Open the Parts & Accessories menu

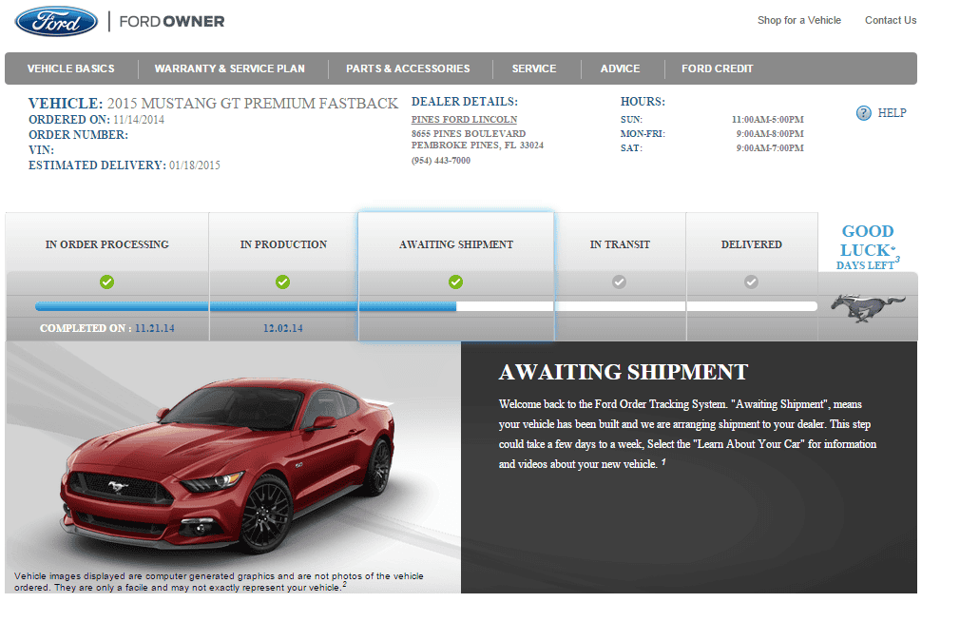408,68
